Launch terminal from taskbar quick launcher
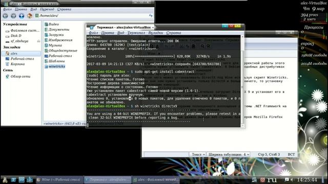 pos(14,180)
